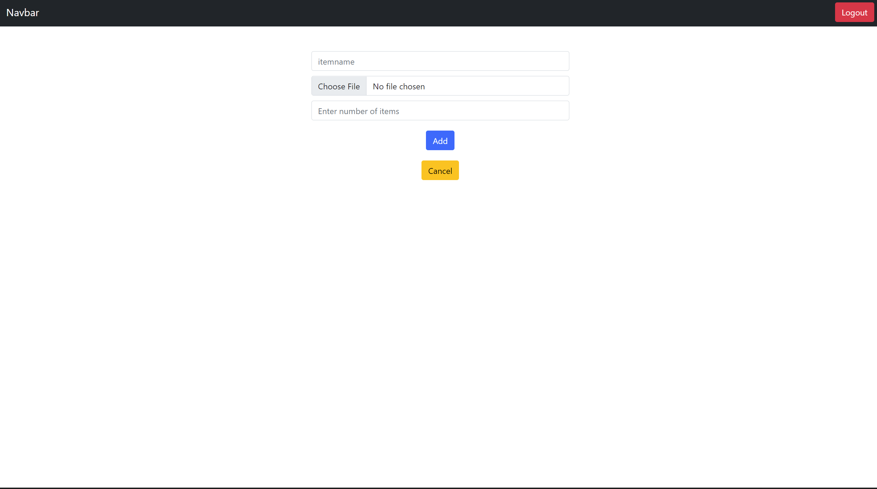877x489 pixels.
Task: Click the number of items placeholder text
Action: click(x=358, y=111)
